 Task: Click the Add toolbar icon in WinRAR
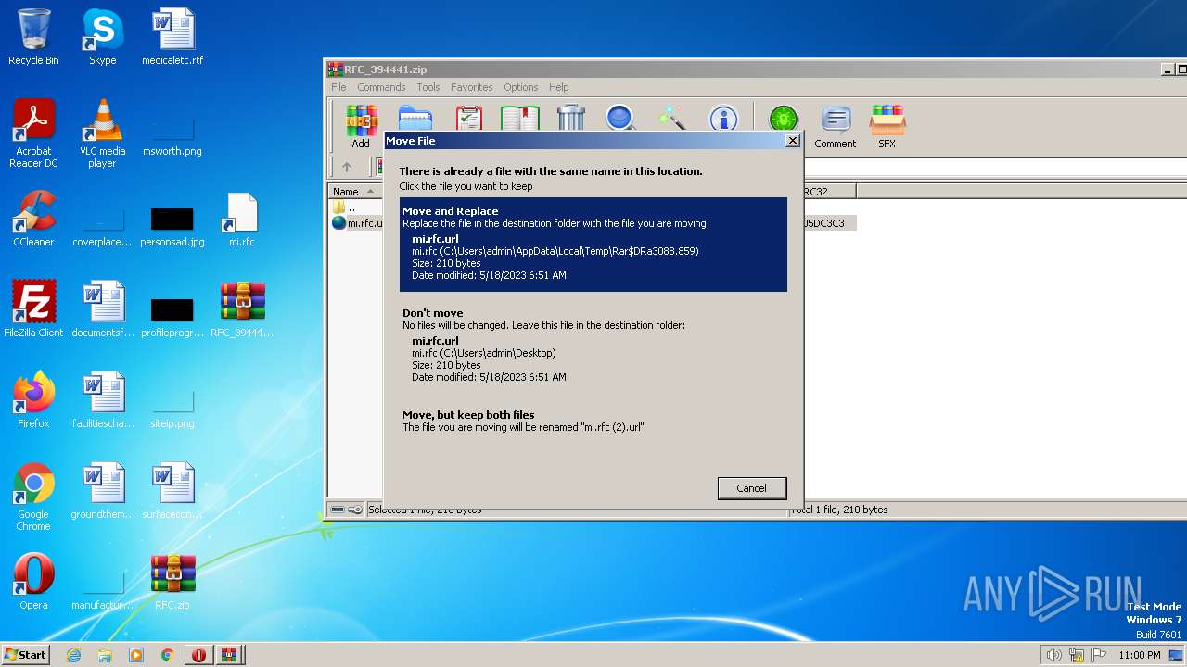tap(361, 126)
